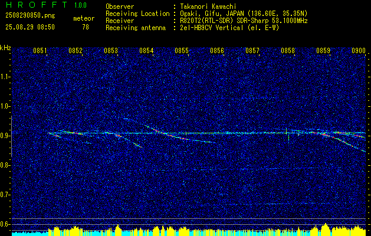The height and width of the screenshot is (236, 371).
Task: Click the 0858 time axis marker
Action: pyautogui.click(x=288, y=50)
